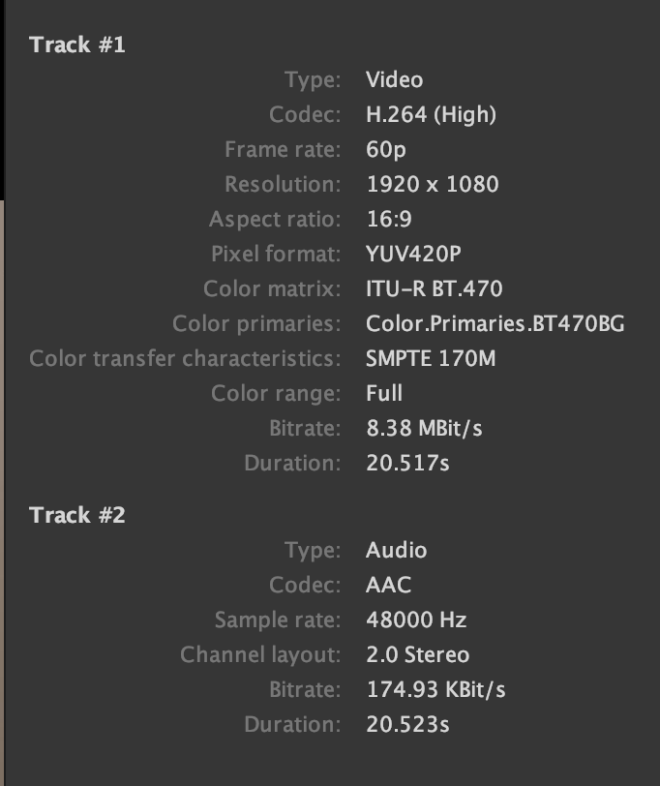Click the SMPTE 170M transfer value
The width and height of the screenshot is (660, 786).
(x=431, y=358)
